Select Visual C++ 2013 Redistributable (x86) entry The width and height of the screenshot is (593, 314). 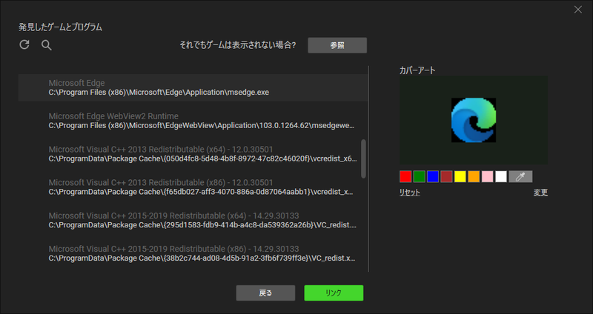coord(193,187)
